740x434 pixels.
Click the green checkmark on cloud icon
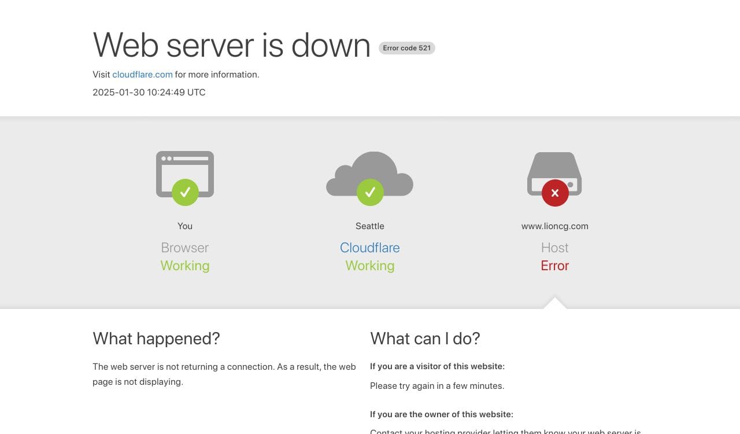point(370,192)
